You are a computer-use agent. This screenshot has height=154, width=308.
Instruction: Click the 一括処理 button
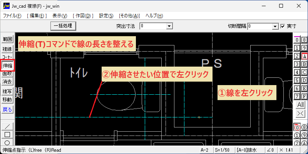63,26
